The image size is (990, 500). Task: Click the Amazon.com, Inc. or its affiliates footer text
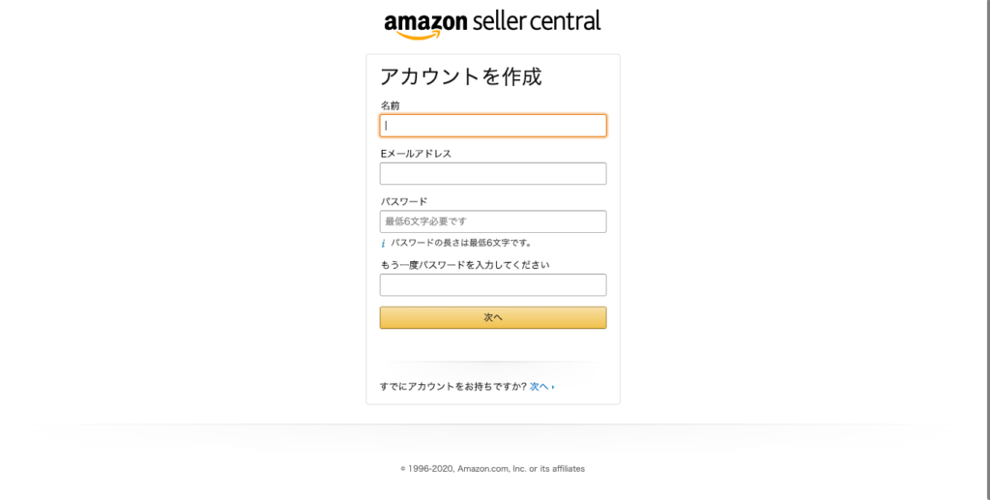pyautogui.click(x=521, y=469)
